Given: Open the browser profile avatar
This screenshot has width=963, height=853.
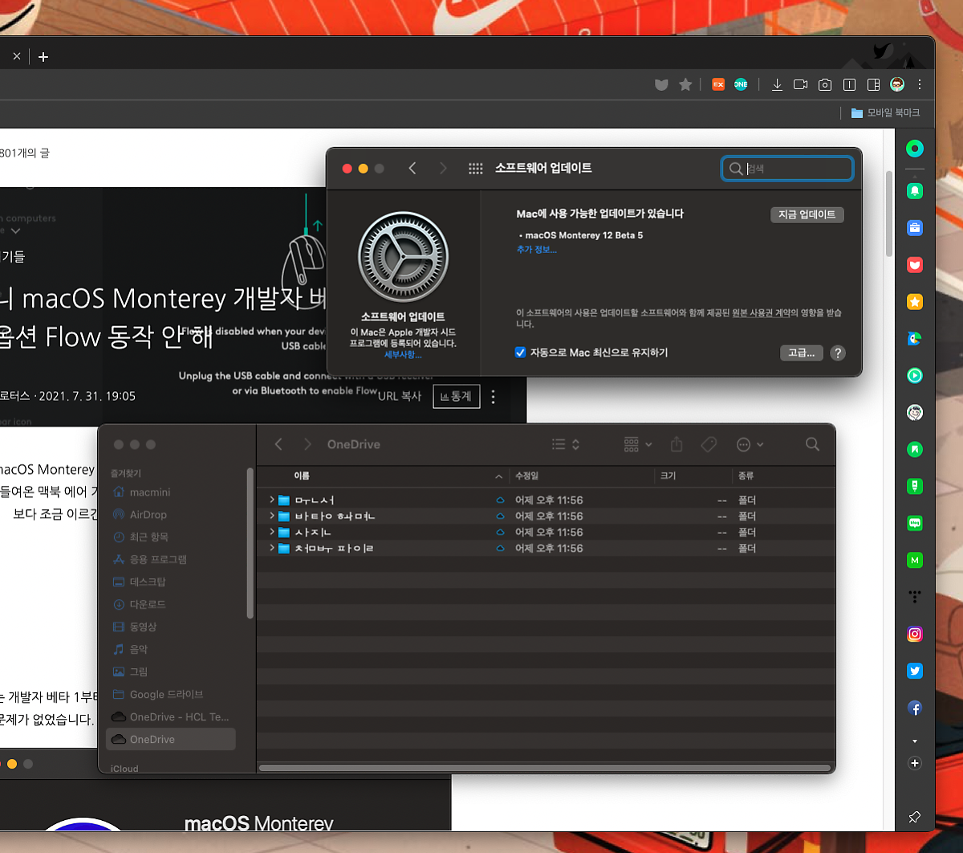Looking at the screenshot, I should (x=897, y=84).
